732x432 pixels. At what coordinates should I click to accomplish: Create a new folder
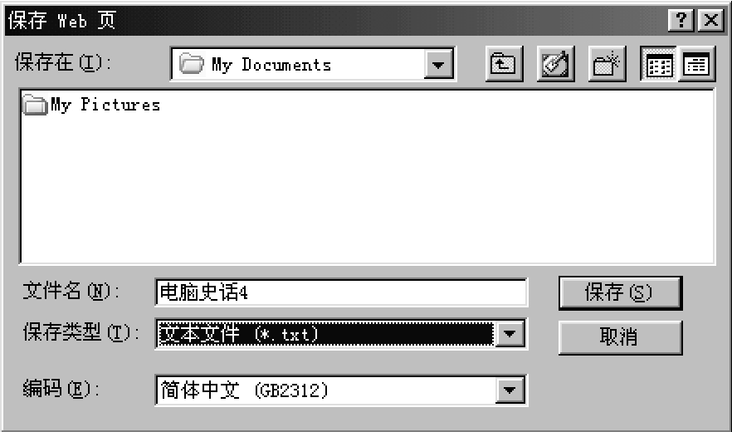[607, 64]
